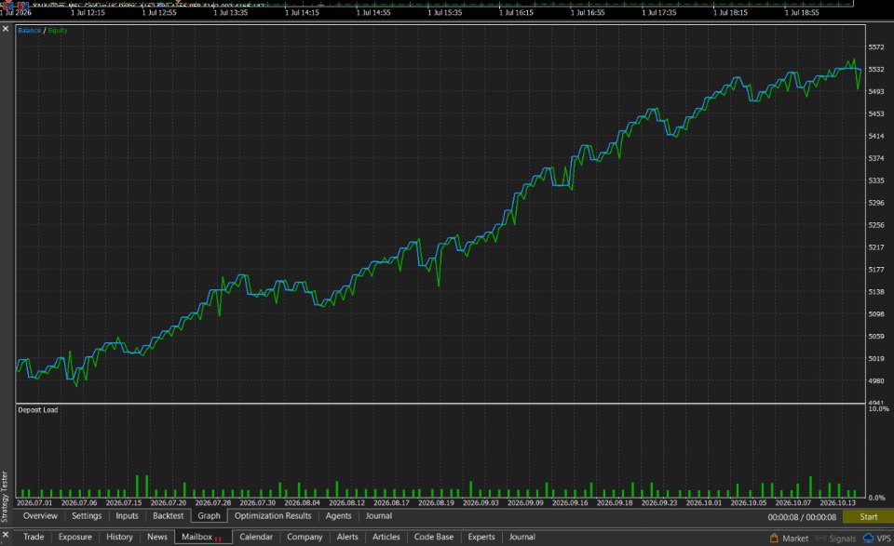
Task: Click the 00:00:08 / 00:00:08 test timer
Action: pyautogui.click(x=802, y=517)
